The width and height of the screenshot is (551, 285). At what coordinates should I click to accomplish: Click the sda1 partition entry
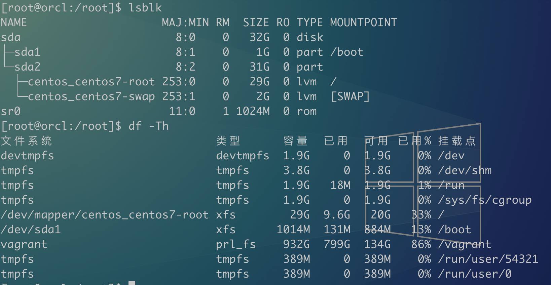click(x=27, y=52)
